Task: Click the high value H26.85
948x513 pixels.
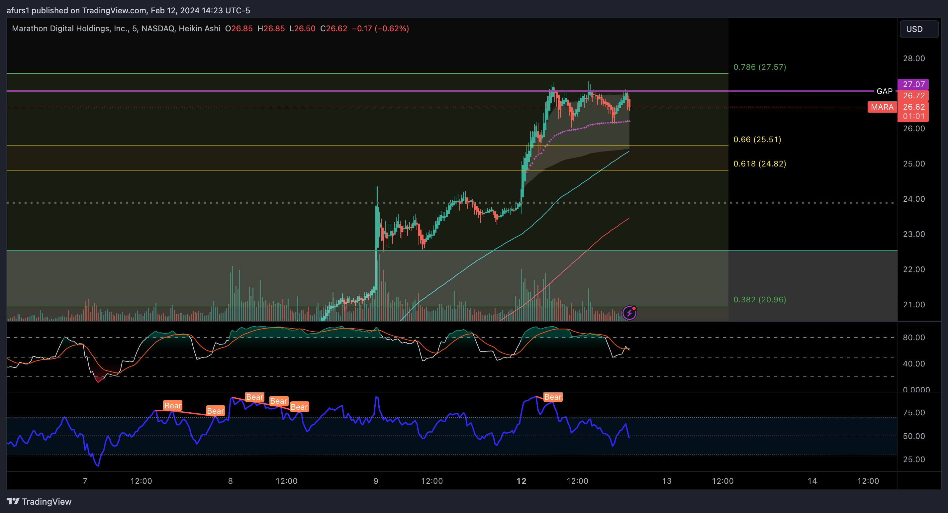Action: click(271, 29)
